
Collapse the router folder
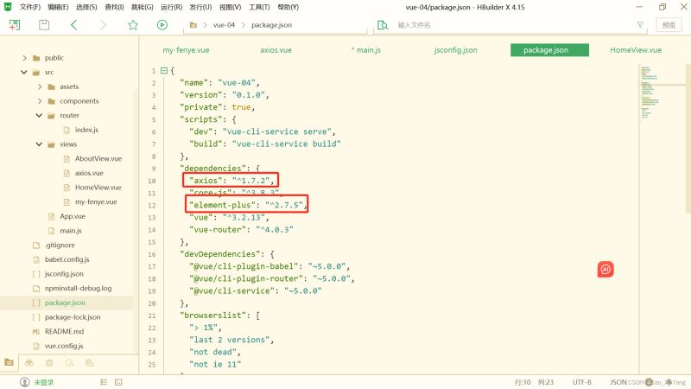[39, 115]
